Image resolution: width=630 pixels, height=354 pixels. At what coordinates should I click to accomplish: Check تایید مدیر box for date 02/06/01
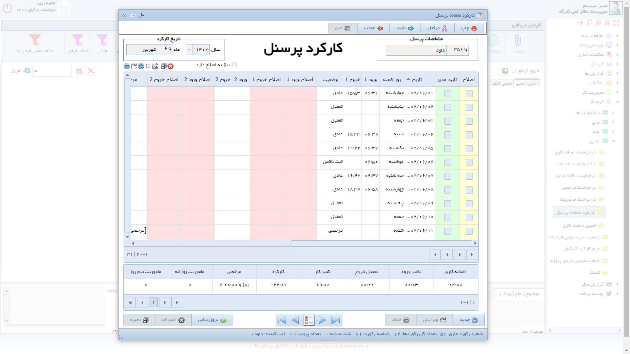448,94
